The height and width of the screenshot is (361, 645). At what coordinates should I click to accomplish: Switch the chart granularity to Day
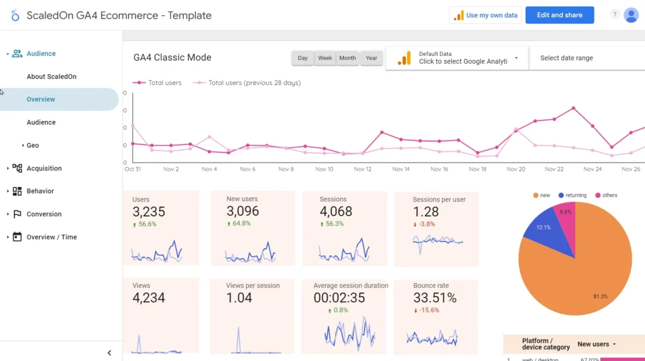tap(302, 58)
